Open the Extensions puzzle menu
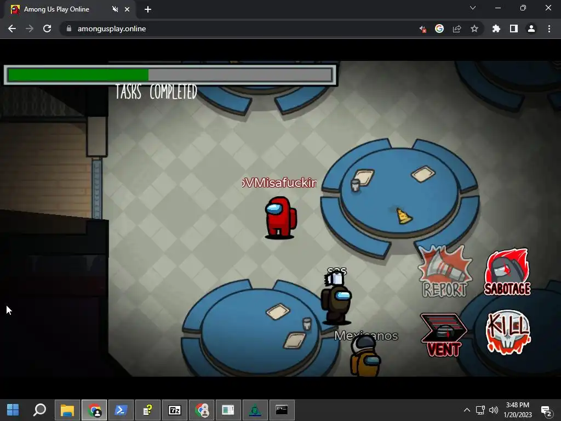The height and width of the screenshot is (421, 561). pyautogui.click(x=496, y=29)
